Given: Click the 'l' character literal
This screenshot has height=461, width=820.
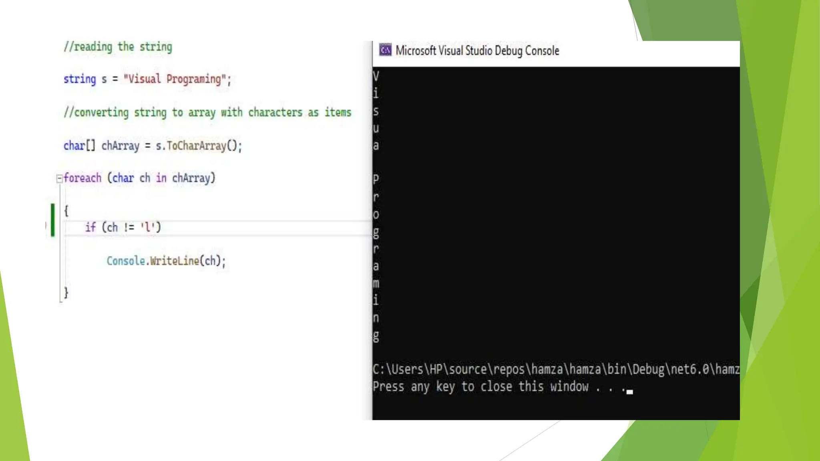Looking at the screenshot, I should 147,227.
